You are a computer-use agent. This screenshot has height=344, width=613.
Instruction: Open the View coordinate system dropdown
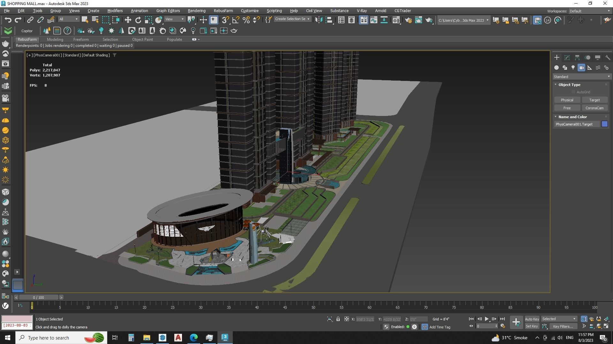click(x=174, y=19)
